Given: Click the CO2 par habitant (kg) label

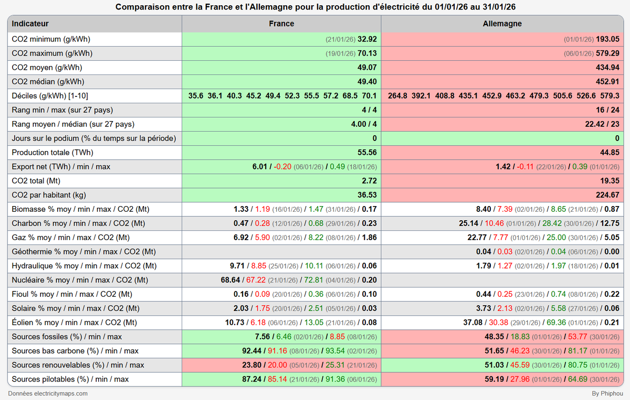Looking at the screenshot, I should coord(49,194).
